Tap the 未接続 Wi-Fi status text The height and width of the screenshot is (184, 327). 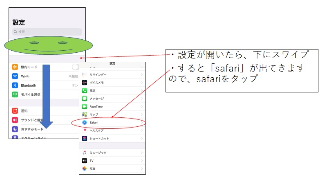click(74, 76)
